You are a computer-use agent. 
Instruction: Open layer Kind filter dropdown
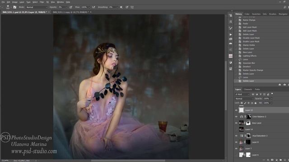[242, 94]
